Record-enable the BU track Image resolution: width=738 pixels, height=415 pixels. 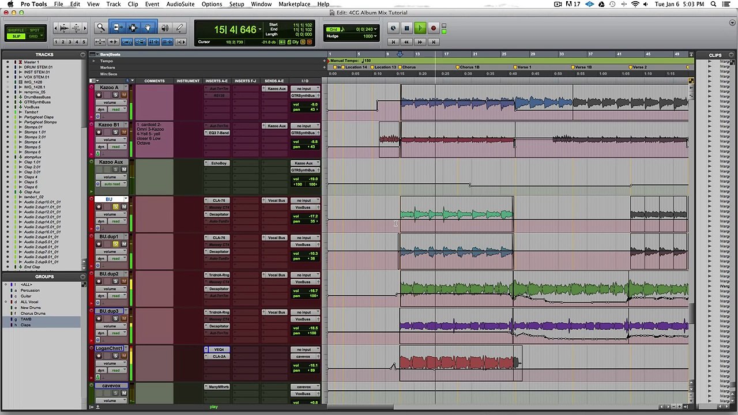[x=99, y=207]
